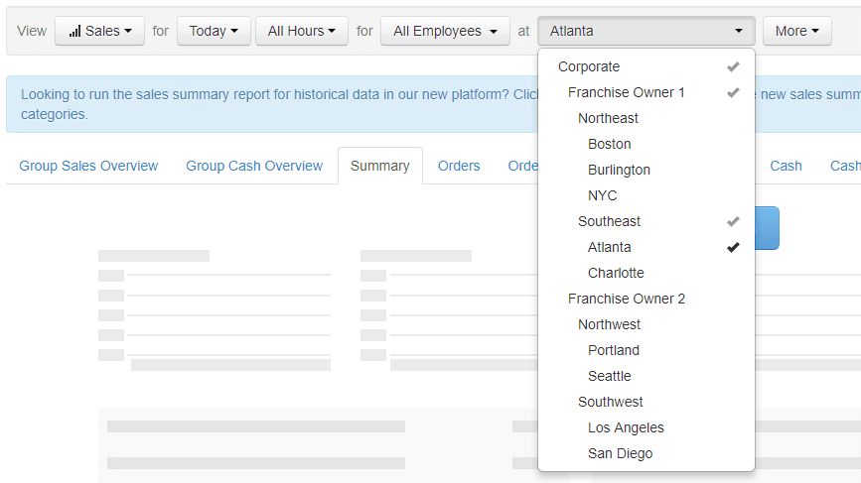The height and width of the screenshot is (483, 861).
Task: Open the More dropdown button
Action: point(796,31)
